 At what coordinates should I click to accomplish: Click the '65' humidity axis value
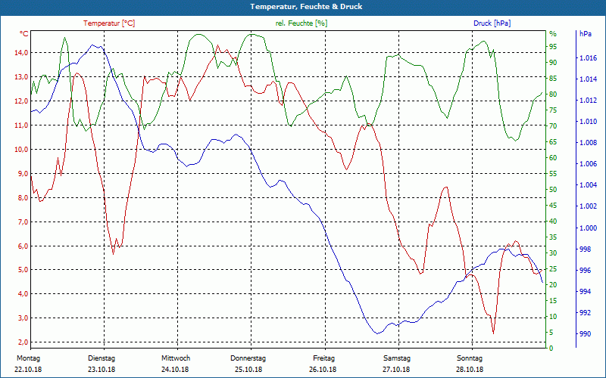[553, 142]
